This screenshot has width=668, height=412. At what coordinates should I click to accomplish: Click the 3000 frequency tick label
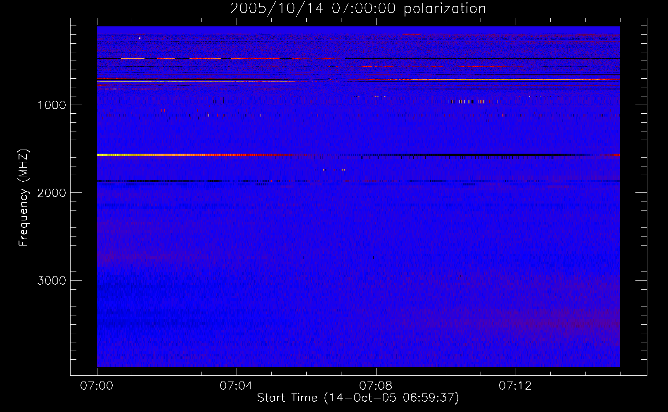[x=52, y=281]
